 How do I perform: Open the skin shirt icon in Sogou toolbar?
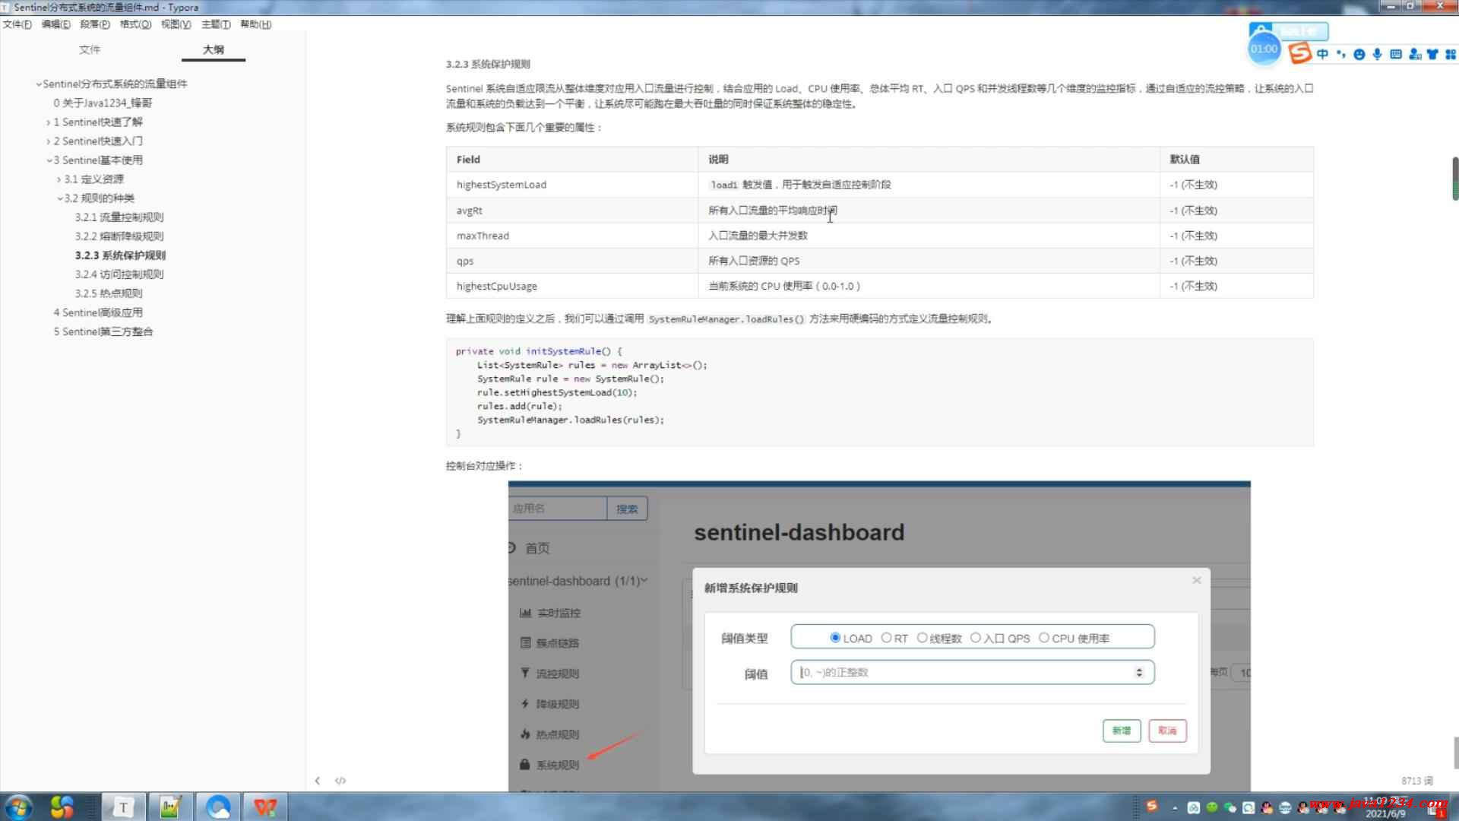point(1432,54)
